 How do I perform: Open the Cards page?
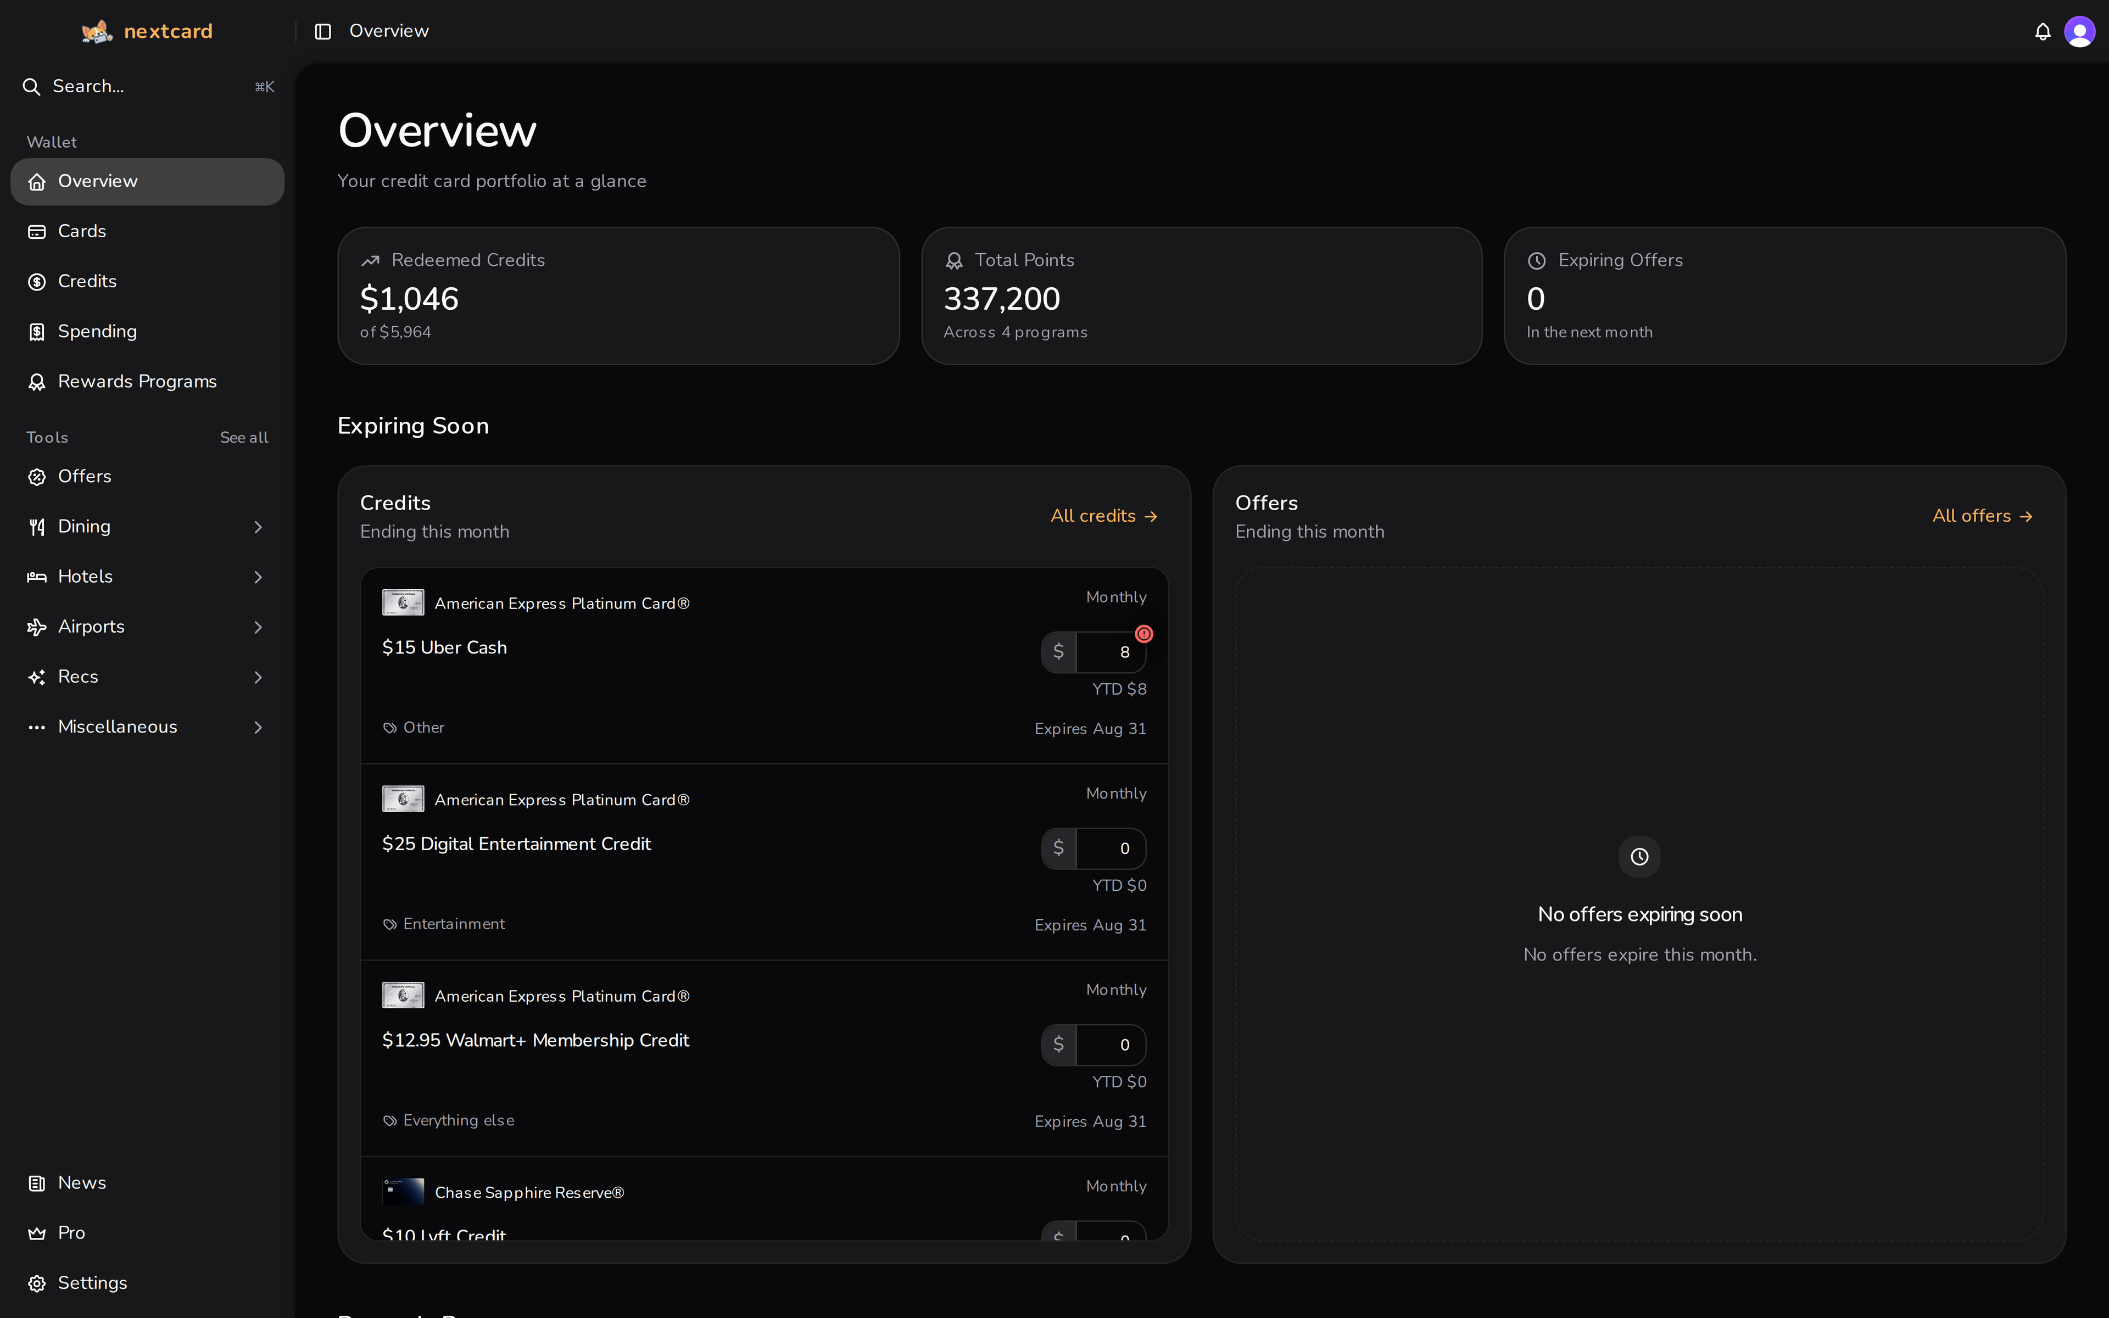(x=147, y=231)
